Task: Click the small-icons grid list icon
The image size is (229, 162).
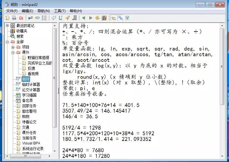Action: [44, 18]
